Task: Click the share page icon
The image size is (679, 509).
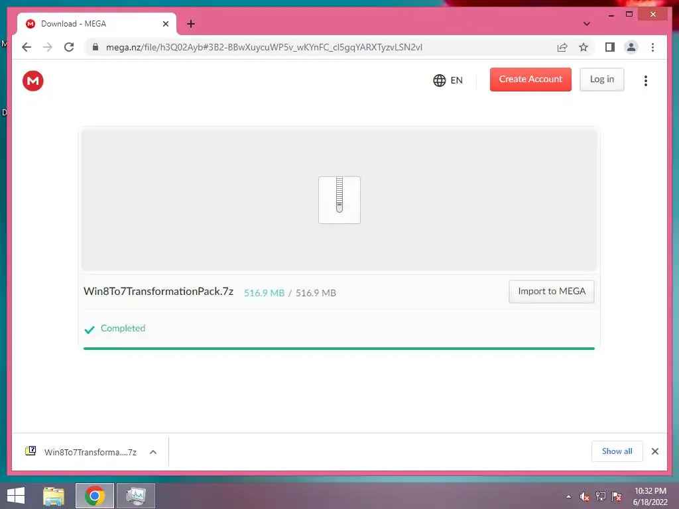Action: pos(562,47)
